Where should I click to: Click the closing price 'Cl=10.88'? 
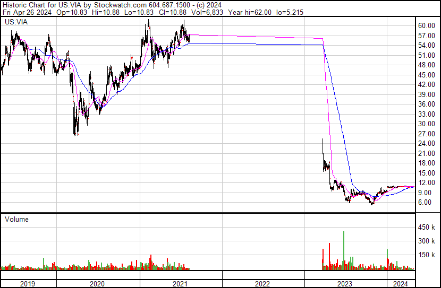(172, 12)
